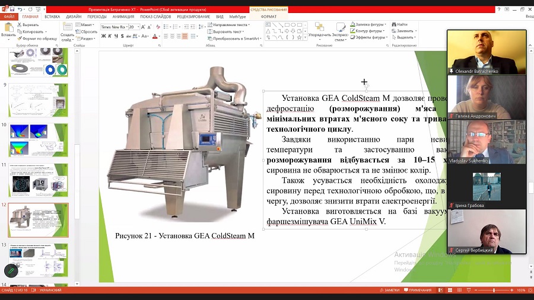Open Направление текста dropdown
Screen dimensions: 534x300
(228, 25)
